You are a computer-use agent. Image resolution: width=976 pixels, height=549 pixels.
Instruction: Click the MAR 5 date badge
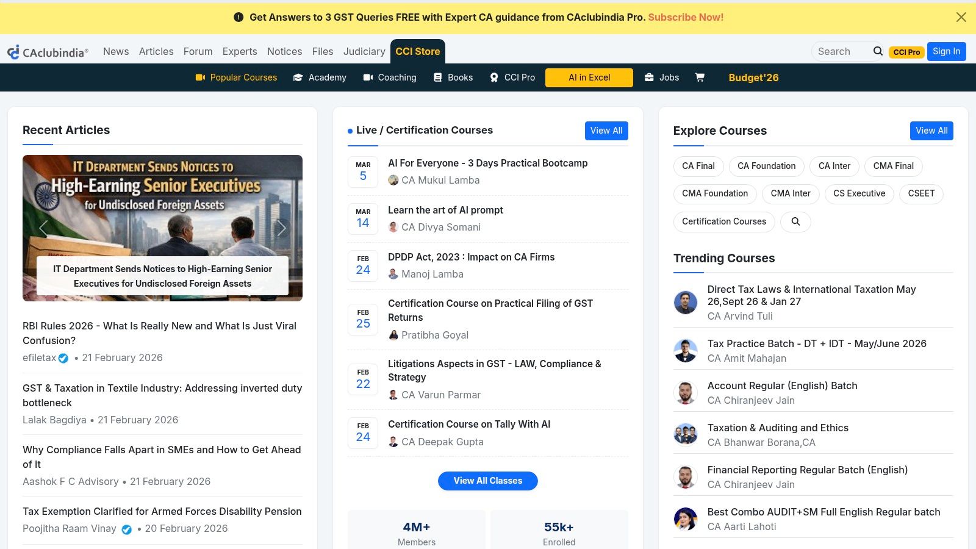coord(363,172)
